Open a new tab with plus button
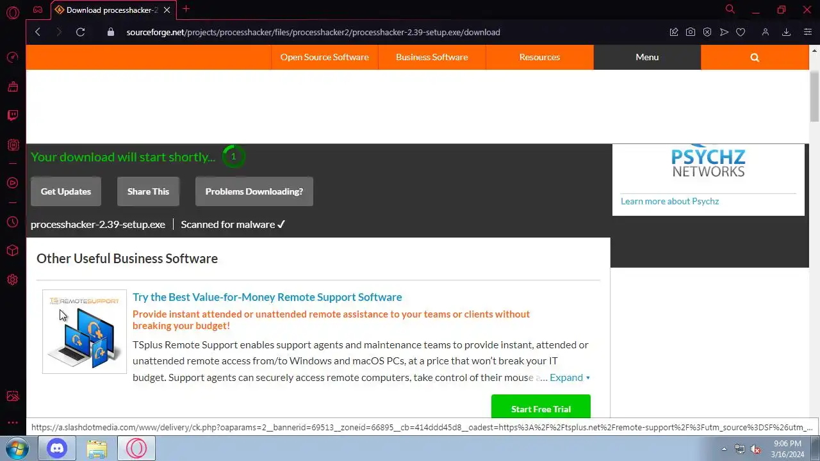 coord(186,9)
